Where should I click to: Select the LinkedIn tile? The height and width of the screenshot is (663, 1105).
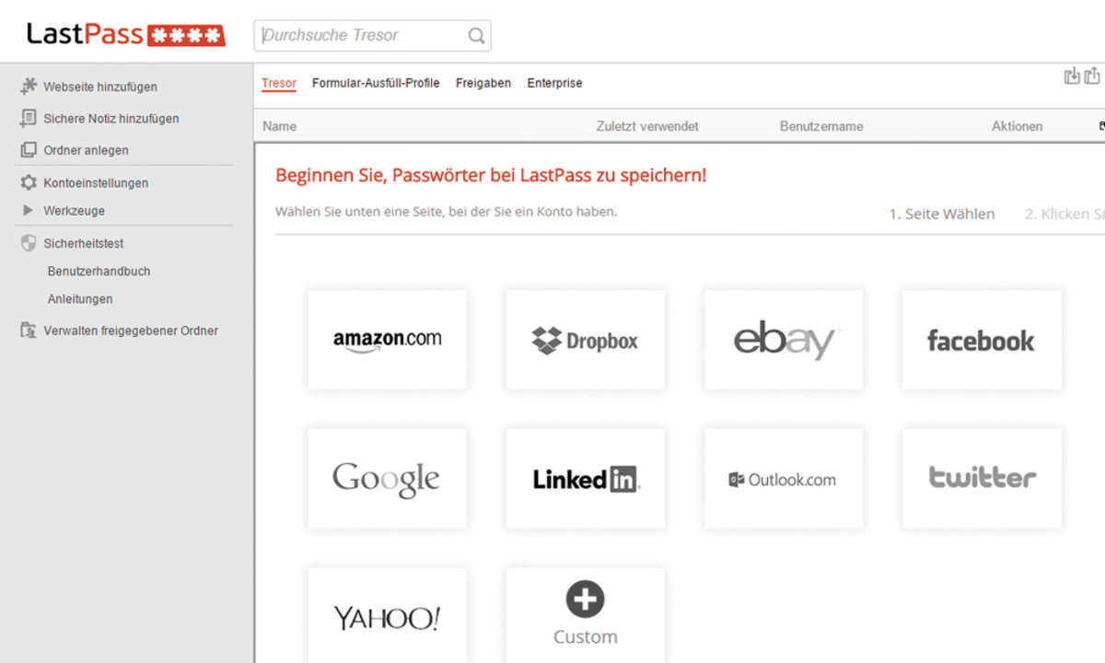click(x=586, y=479)
